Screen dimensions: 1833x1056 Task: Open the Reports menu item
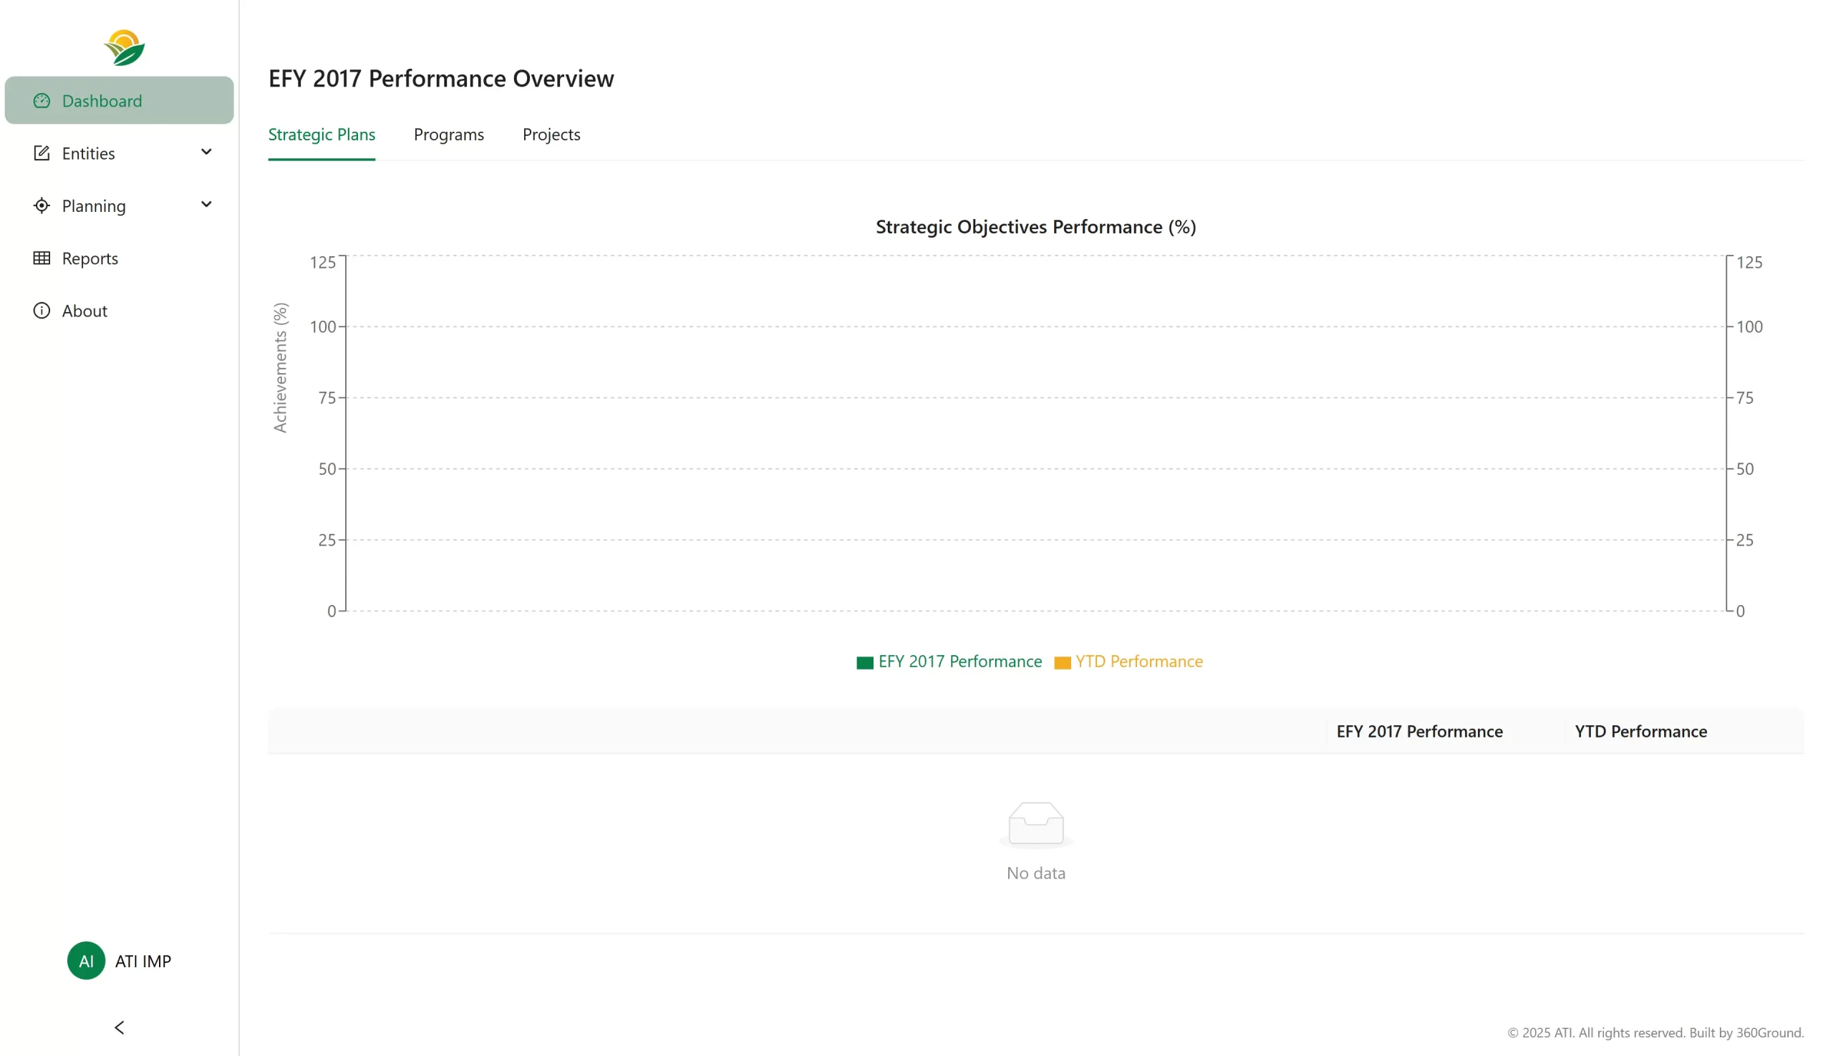pos(90,258)
